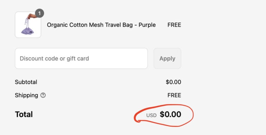Image resolution: width=266 pixels, height=135 pixels.
Task: Click the hand holding the bag in thumbnail
Action: 32,16
